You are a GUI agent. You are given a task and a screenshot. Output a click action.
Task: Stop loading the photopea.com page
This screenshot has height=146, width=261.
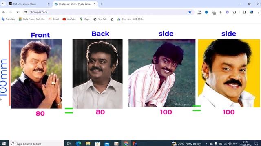[17, 12]
